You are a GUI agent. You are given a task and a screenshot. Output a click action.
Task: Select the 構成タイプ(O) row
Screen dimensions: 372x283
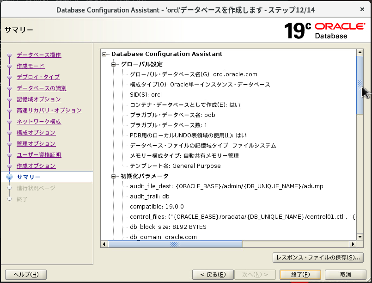pyautogui.click(x=200, y=85)
